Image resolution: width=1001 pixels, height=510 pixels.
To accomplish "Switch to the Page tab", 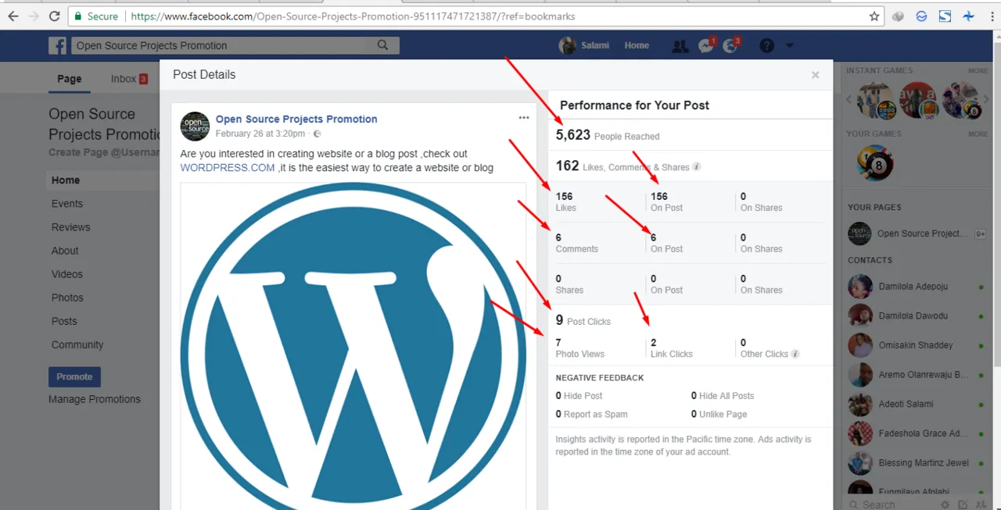I will pos(69,78).
